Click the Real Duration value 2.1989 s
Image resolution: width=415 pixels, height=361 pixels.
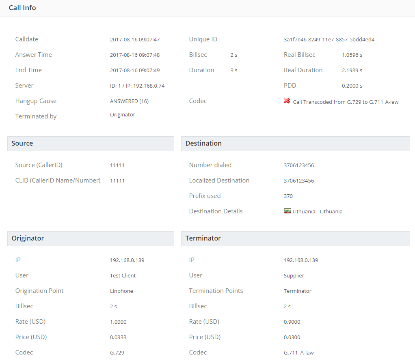click(352, 70)
